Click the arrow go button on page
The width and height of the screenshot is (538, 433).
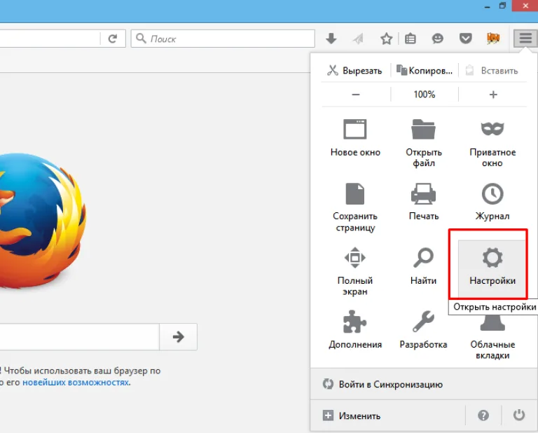[x=178, y=336]
